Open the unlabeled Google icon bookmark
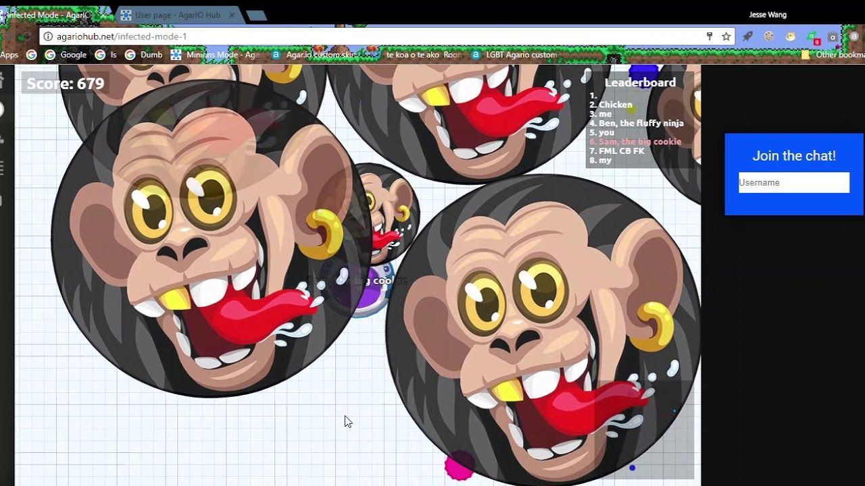 [x=31, y=55]
